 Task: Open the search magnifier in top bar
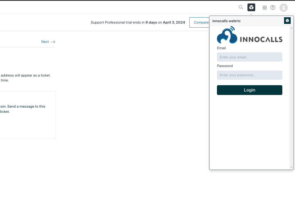pyautogui.click(x=241, y=7)
